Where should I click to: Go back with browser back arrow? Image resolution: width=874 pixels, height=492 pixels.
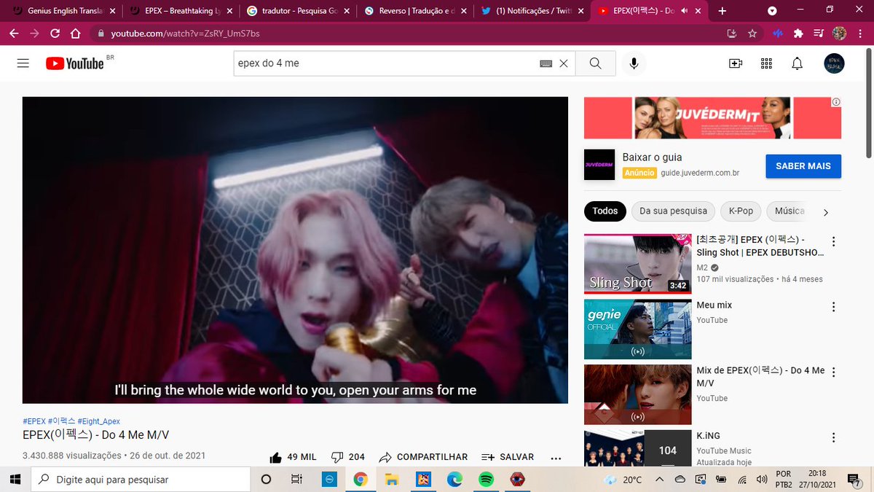click(x=14, y=34)
